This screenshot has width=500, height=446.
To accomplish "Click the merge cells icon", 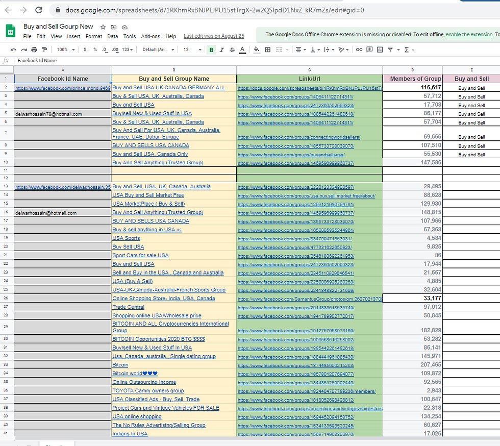I will (279, 50).
